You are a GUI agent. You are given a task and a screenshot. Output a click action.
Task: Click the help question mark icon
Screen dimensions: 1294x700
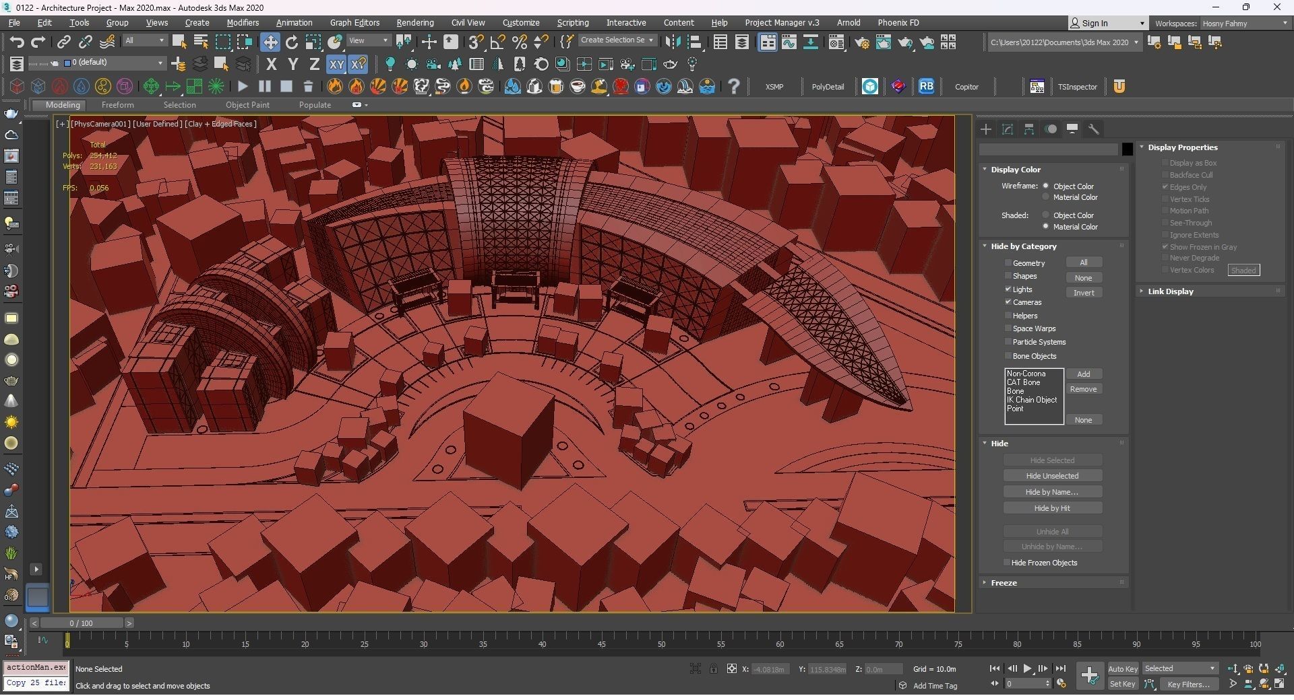pyautogui.click(x=734, y=86)
